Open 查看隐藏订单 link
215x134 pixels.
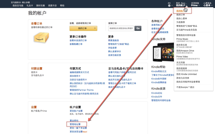click(76, 44)
